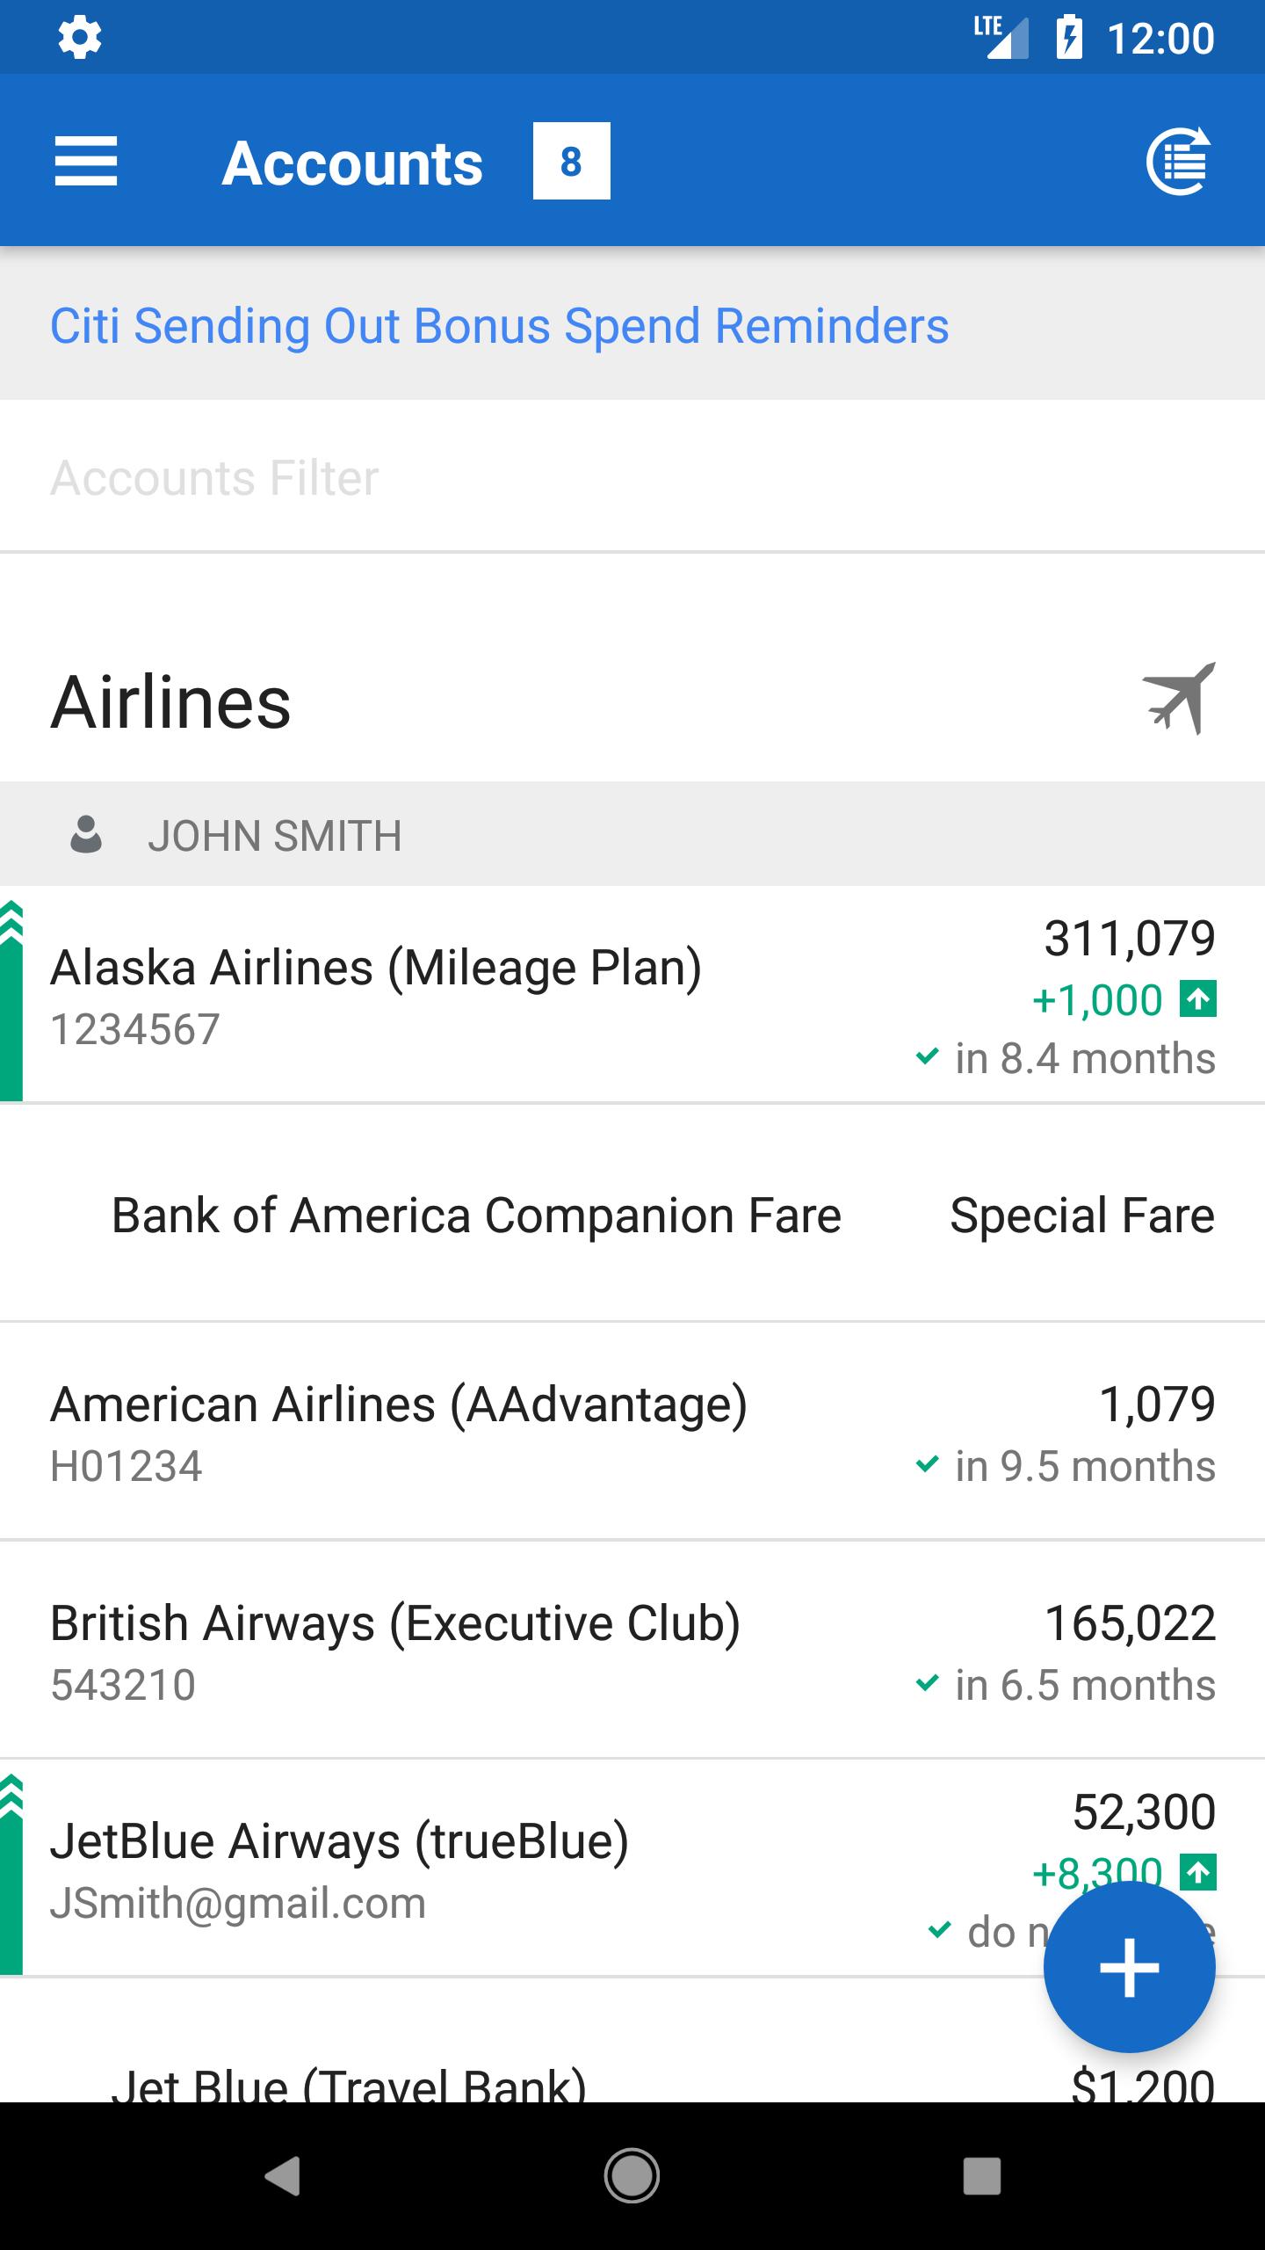Tap the airplane icon next to Airlines
Viewport: 1265px width, 2250px height.
pyautogui.click(x=1179, y=700)
